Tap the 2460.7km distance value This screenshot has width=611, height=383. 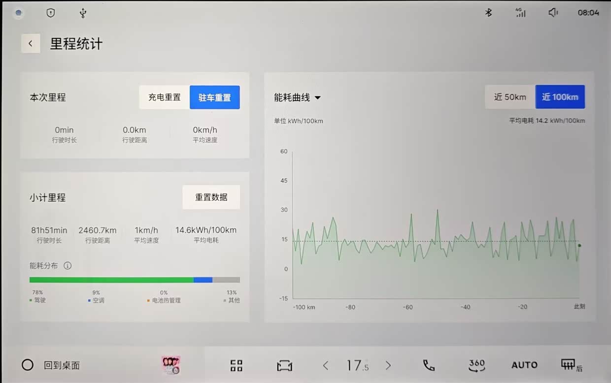[x=98, y=230]
